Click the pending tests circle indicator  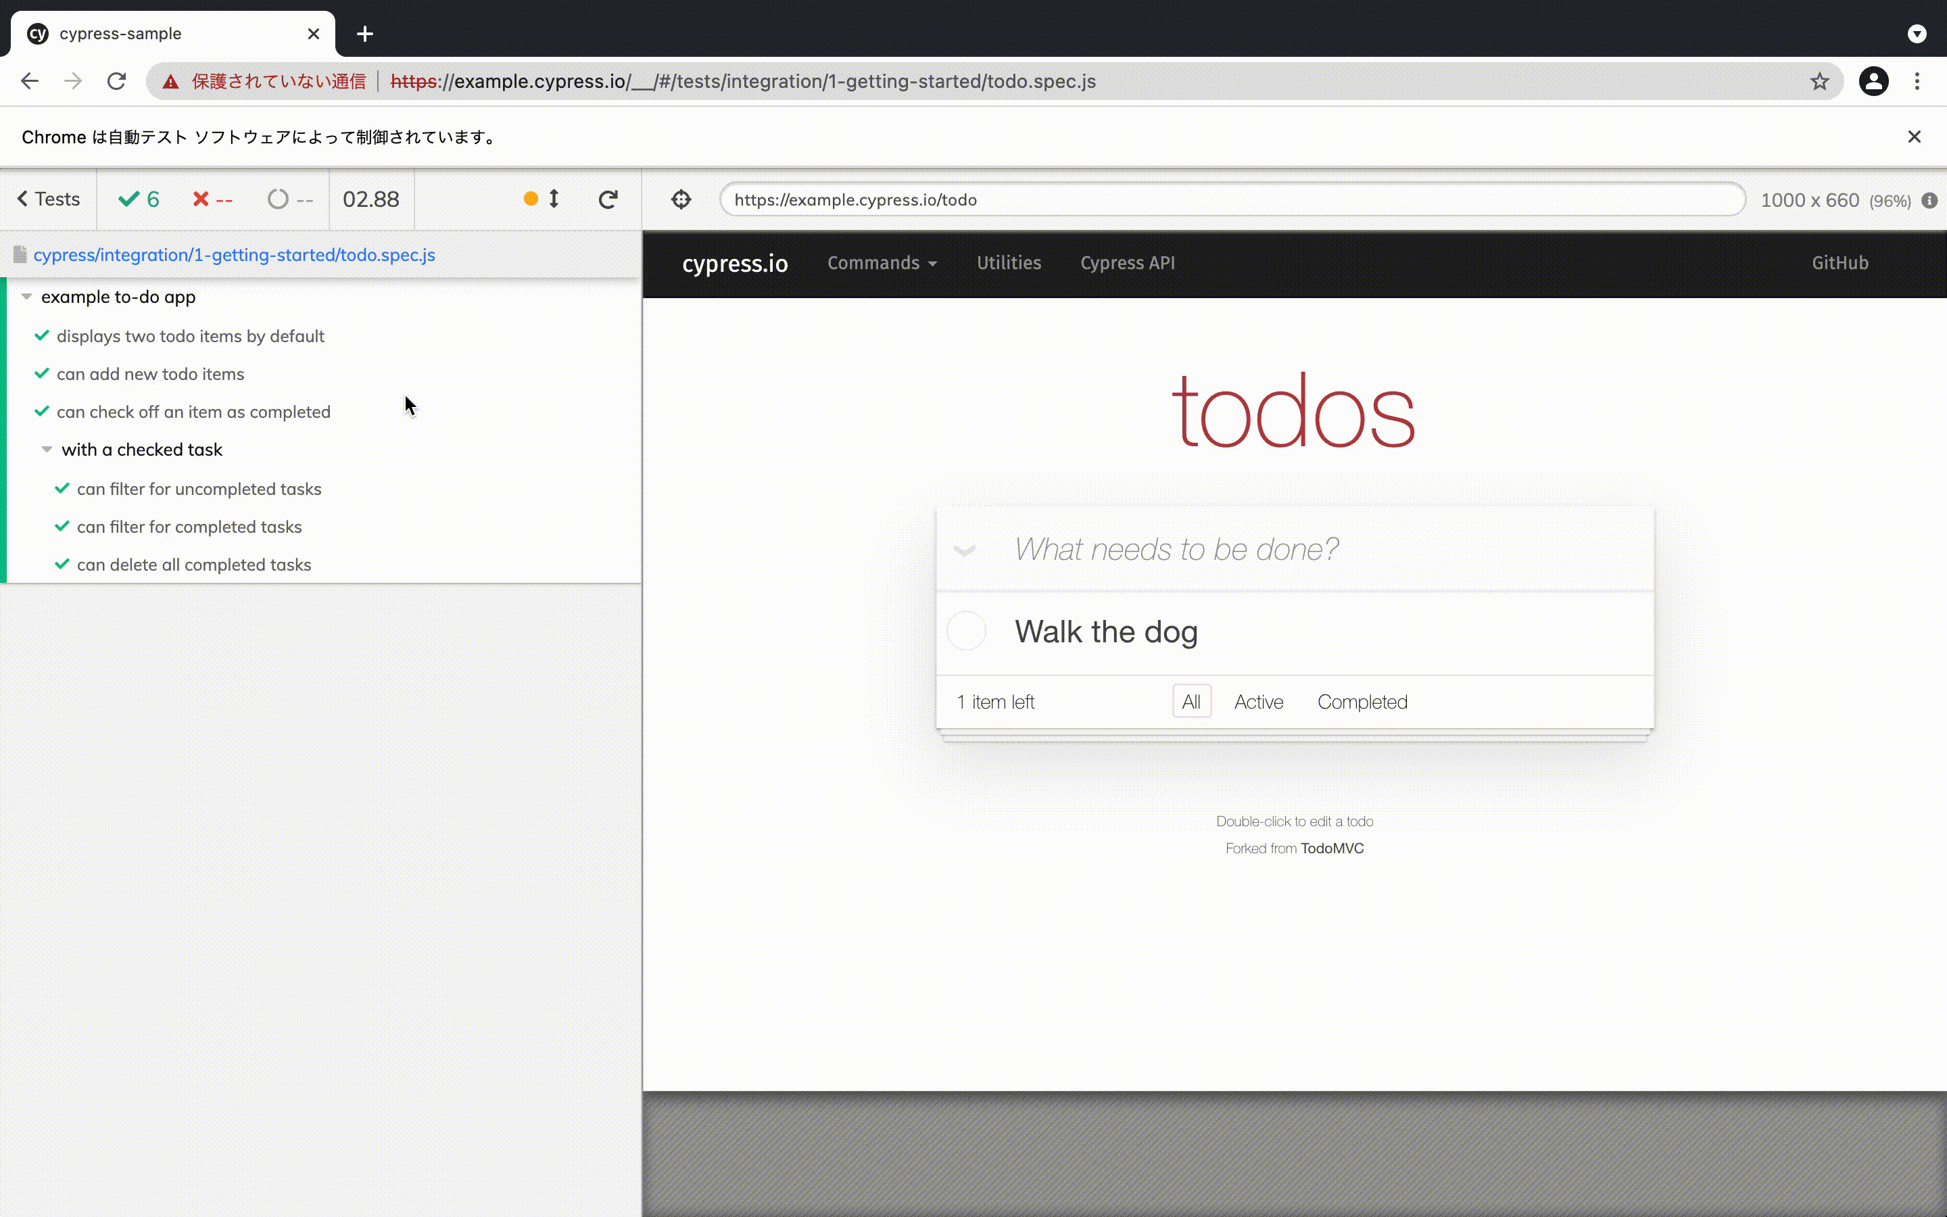289,199
